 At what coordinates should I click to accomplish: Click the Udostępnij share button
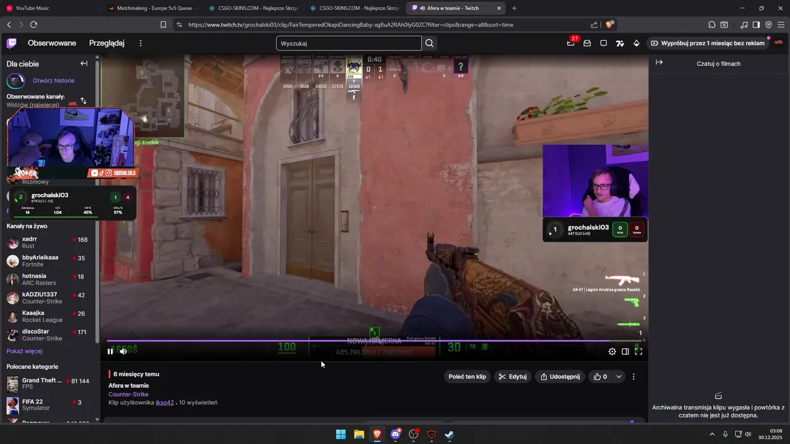[x=560, y=377]
